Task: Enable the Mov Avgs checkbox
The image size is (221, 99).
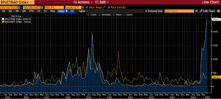Action: click(x=87, y=7)
